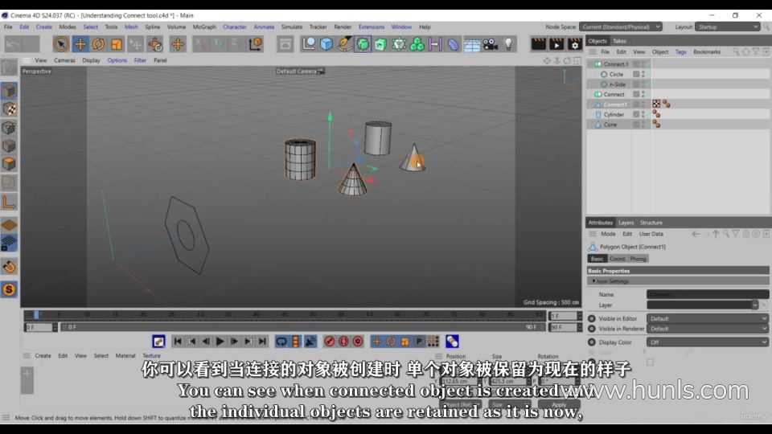
Task: Add a Cube primitive from toolbar
Action: tap(326, 44)
